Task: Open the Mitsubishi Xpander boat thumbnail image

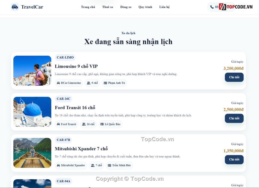Action: [x=32, y=153]
